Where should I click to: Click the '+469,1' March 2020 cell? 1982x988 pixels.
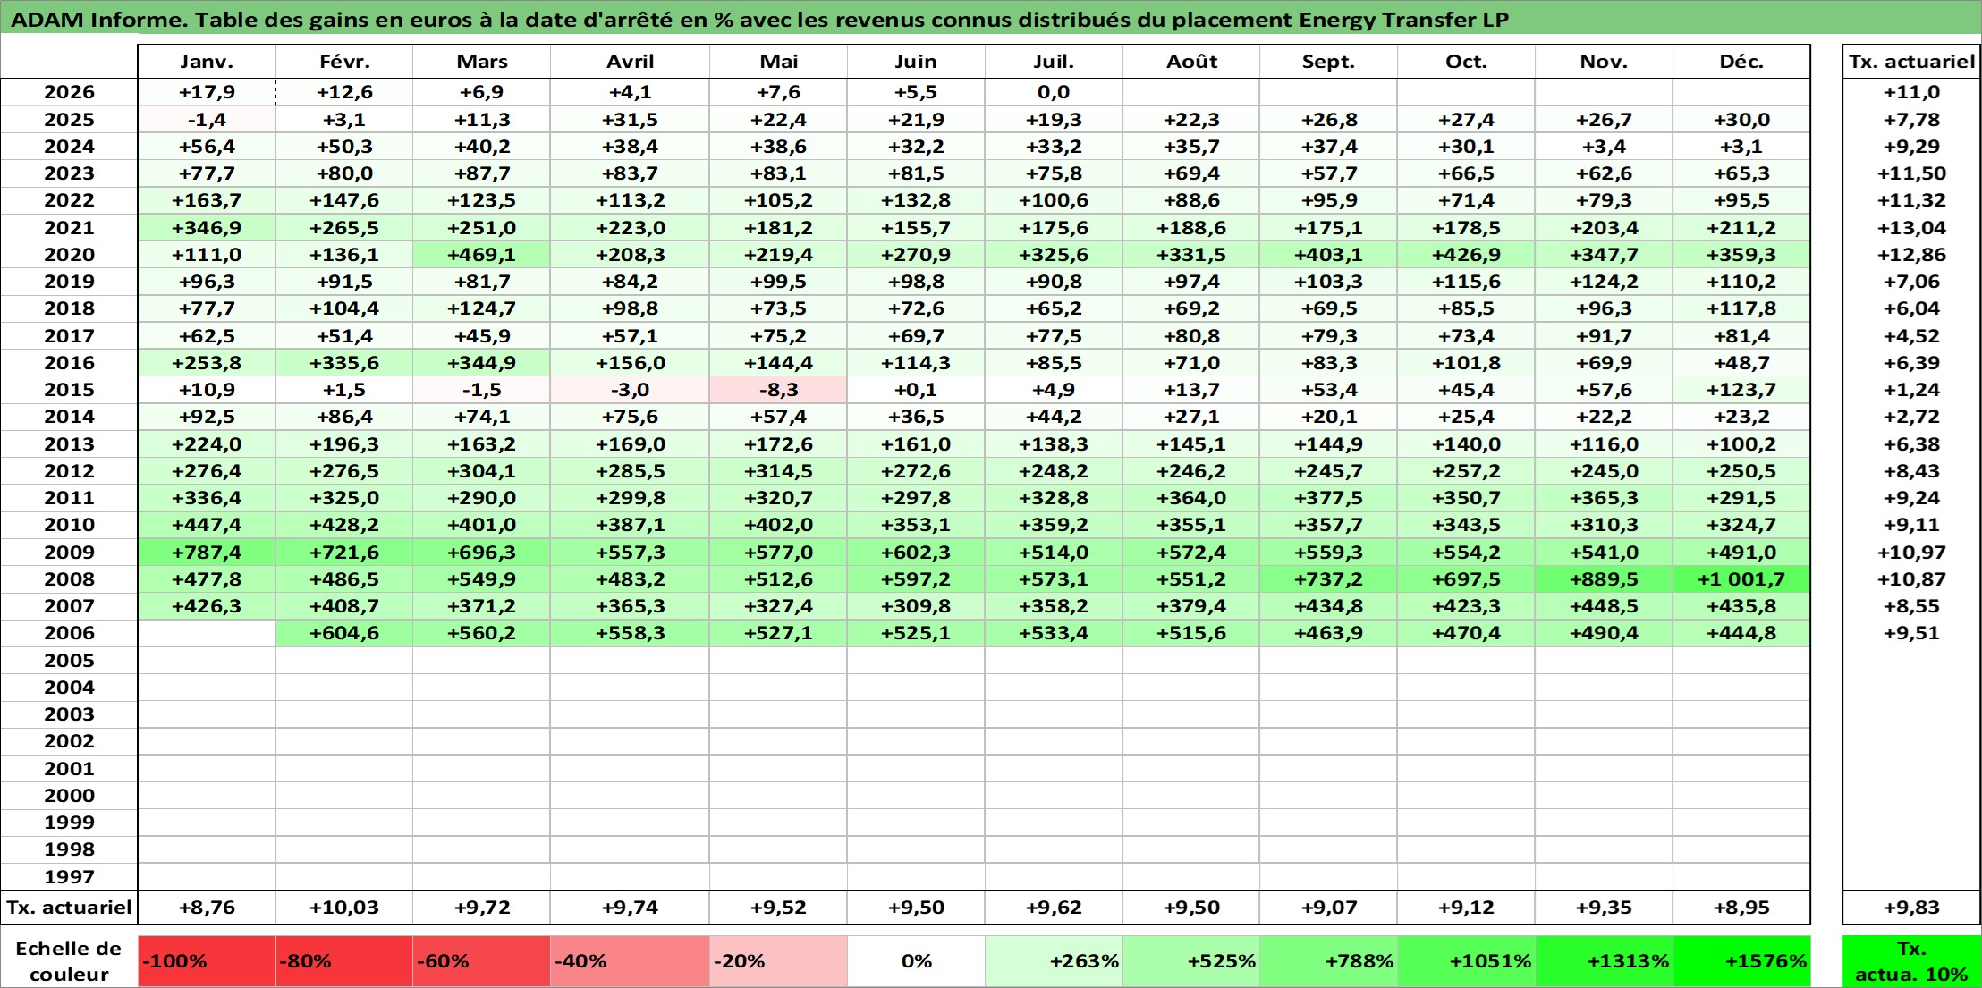point(481,255)
